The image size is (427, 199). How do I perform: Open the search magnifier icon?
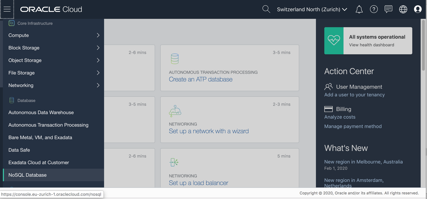coord(266,9)
